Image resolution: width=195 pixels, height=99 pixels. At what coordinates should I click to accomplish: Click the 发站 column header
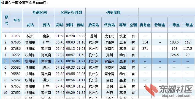pos(30,25)
